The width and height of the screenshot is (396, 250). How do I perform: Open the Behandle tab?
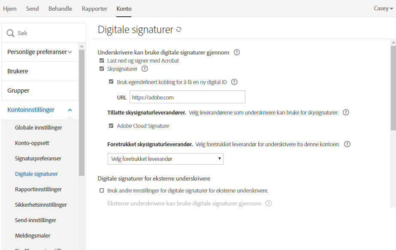click(60, 8)
